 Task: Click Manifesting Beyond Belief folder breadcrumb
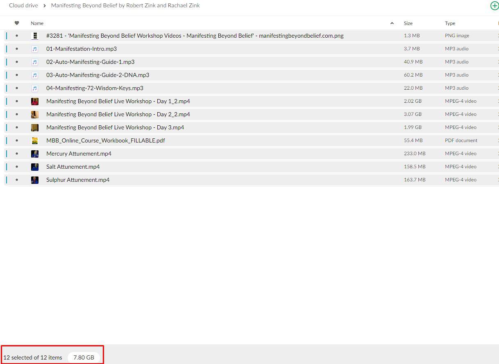[x=125, y=6]
